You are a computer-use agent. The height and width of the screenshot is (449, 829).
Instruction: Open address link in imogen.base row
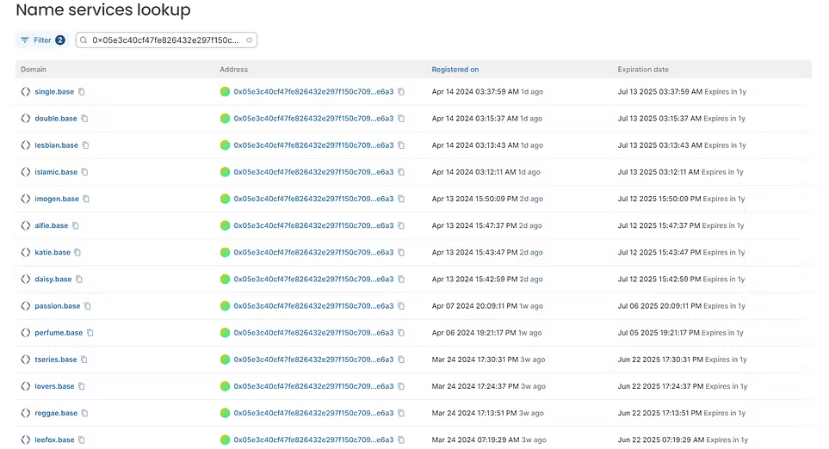pyautogui.click(x=313, y=199)
